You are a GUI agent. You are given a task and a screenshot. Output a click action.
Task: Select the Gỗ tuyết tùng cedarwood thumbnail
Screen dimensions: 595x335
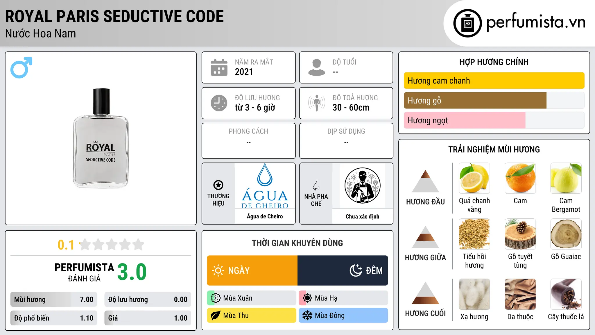(520, 234)
